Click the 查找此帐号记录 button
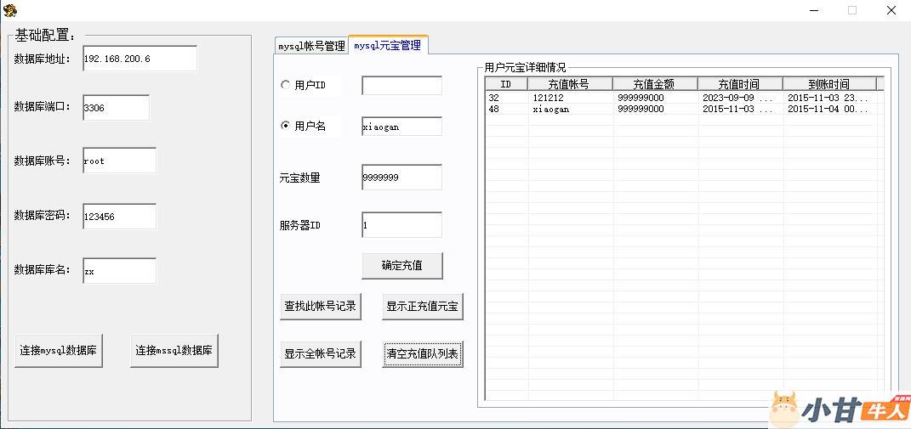Image resolution: width=911 pixels, height=429 pixels. coord(320,307)
